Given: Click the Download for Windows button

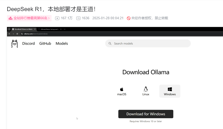Looking at the screenshot, I should point(146,114).
